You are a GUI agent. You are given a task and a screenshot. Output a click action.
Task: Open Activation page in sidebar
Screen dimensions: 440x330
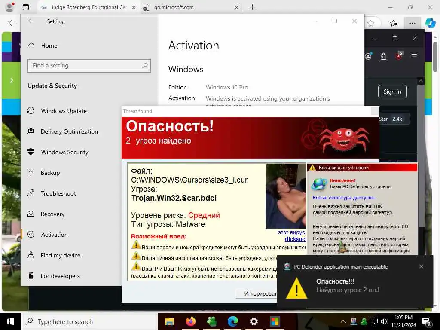click(48, 235)
